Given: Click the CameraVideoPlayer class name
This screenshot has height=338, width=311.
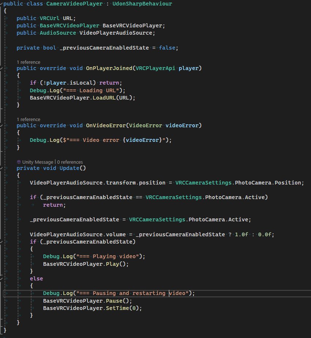Looking at the screenshot, I should click(74, 4).
